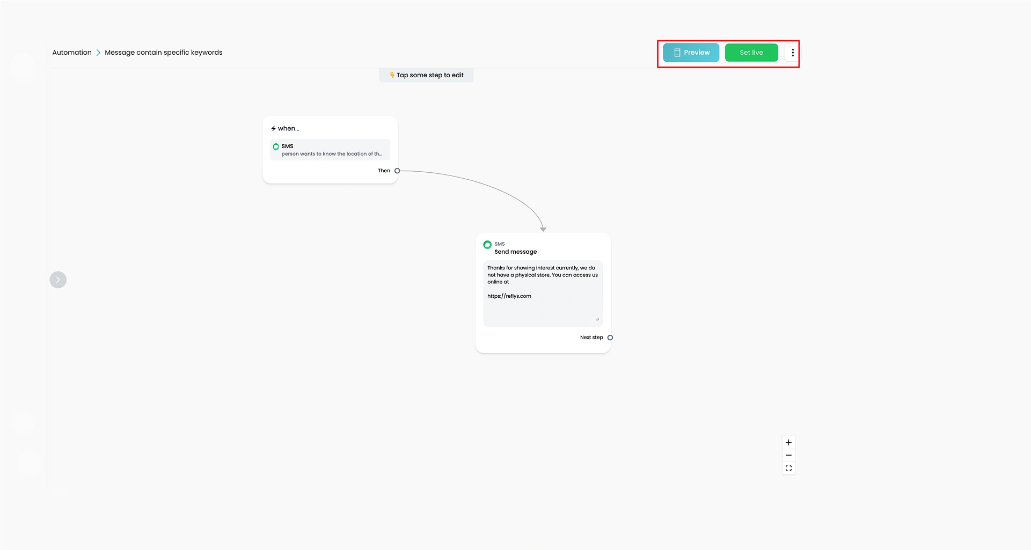Click the SMS icon on Send message card
This screenshot has width=1031, height=550.
click(487, 245)
